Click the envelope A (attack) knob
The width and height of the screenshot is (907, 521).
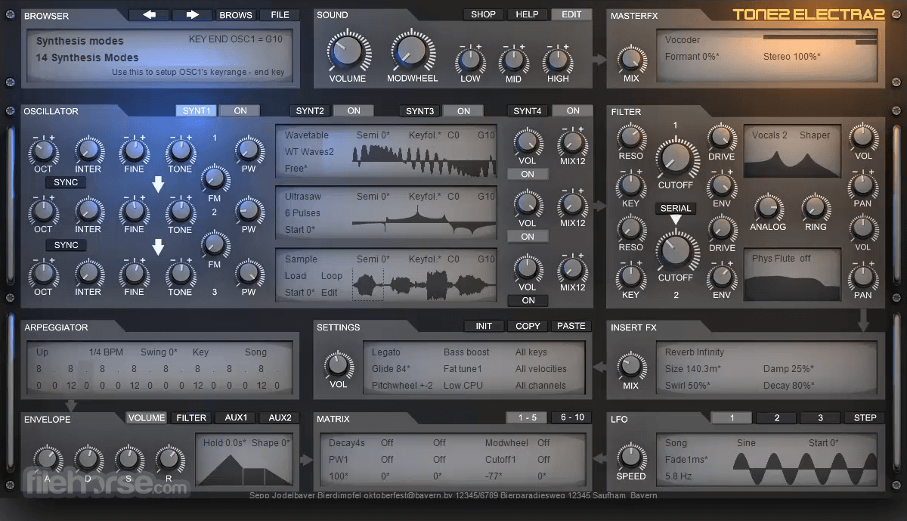point(47,458)
